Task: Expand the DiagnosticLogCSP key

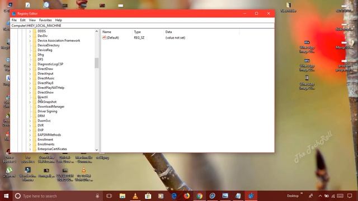Action: (x=30, y=64)
